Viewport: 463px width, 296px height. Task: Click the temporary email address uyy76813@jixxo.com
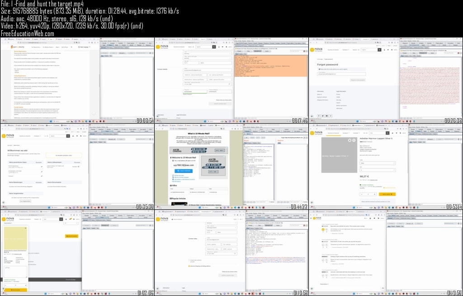184,166
